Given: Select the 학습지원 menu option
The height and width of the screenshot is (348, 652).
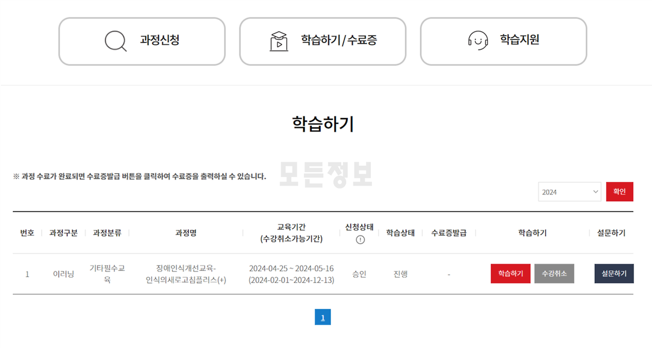Looking at the screenshot, I should click(503, 41).
